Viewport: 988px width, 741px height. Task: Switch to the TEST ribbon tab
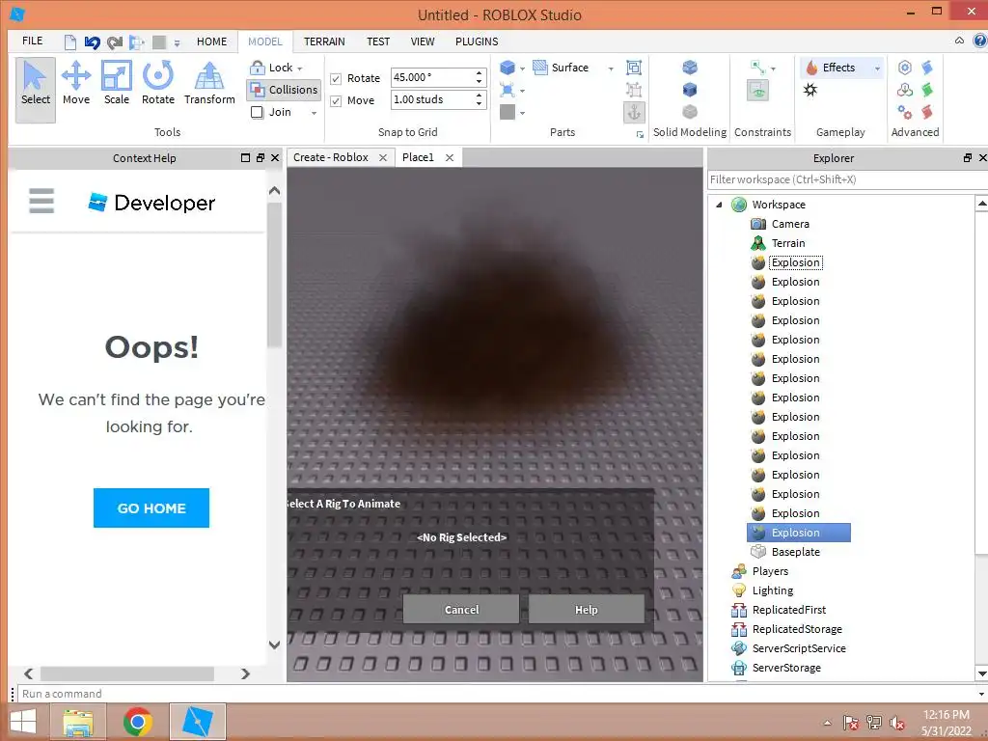click(378, 41)
